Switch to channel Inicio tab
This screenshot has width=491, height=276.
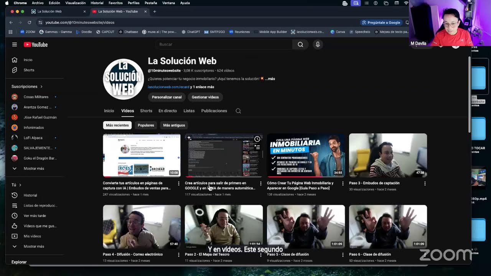pyautogui.click(x=109, y=111)
